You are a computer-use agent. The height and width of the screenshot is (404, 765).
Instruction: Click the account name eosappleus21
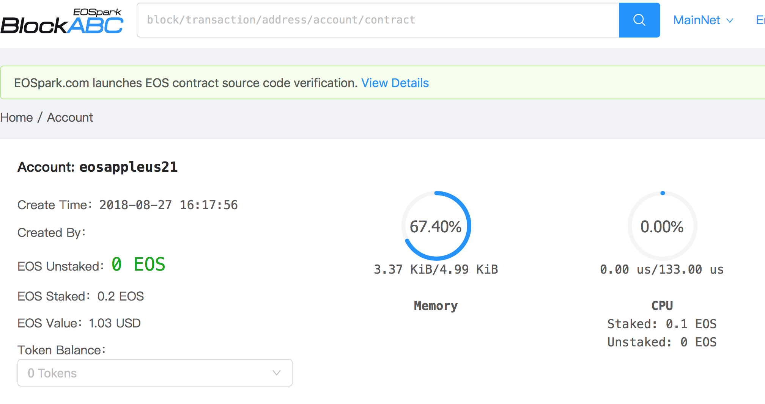(128, 167)
